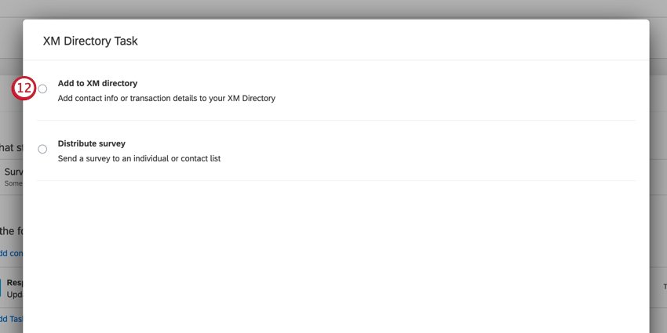Click the dimmed top bar behind the dialog
The width and height of the screenshot is (667, 333).
(x=333, y=9)
